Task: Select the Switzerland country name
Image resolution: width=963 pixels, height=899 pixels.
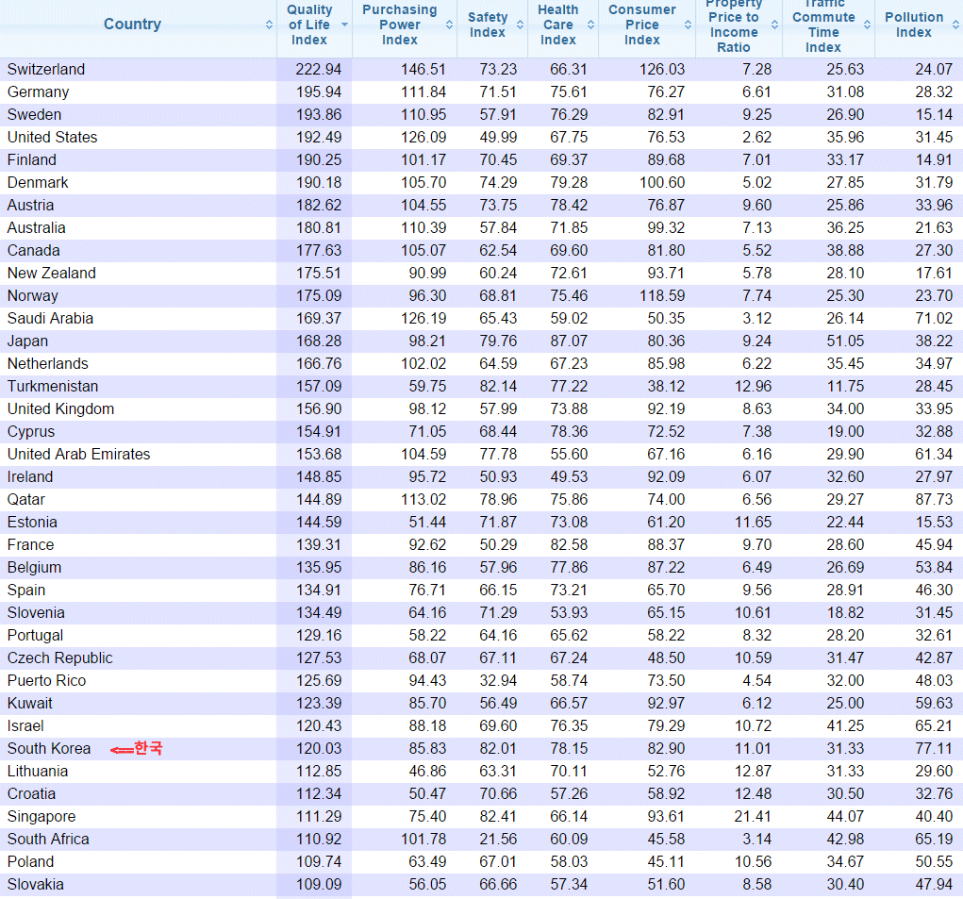Action: pyautogui.click(x=46, y=70)
